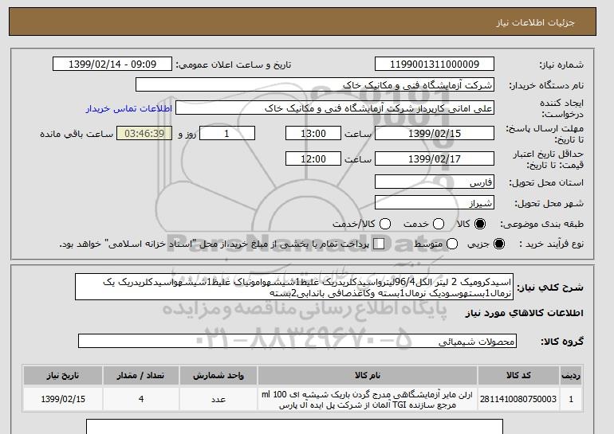The width and height of the screenshot is (614, 434).
Task: Click the شهر محل تحویل field شیراز
Action: pyautogui.click(x=435, y=202)
